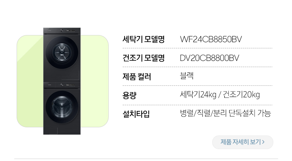
Task: Open the 제품 자세히 보기 button
Action: click(x=243, y=142)
